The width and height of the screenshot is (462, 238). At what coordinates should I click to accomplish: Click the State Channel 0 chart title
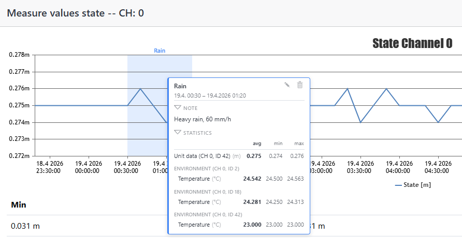coord(412,43)
